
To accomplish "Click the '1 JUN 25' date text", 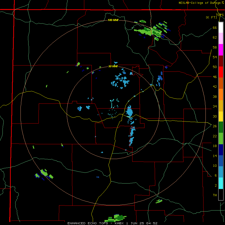I will pyautogui.click(x=135, y=223).
